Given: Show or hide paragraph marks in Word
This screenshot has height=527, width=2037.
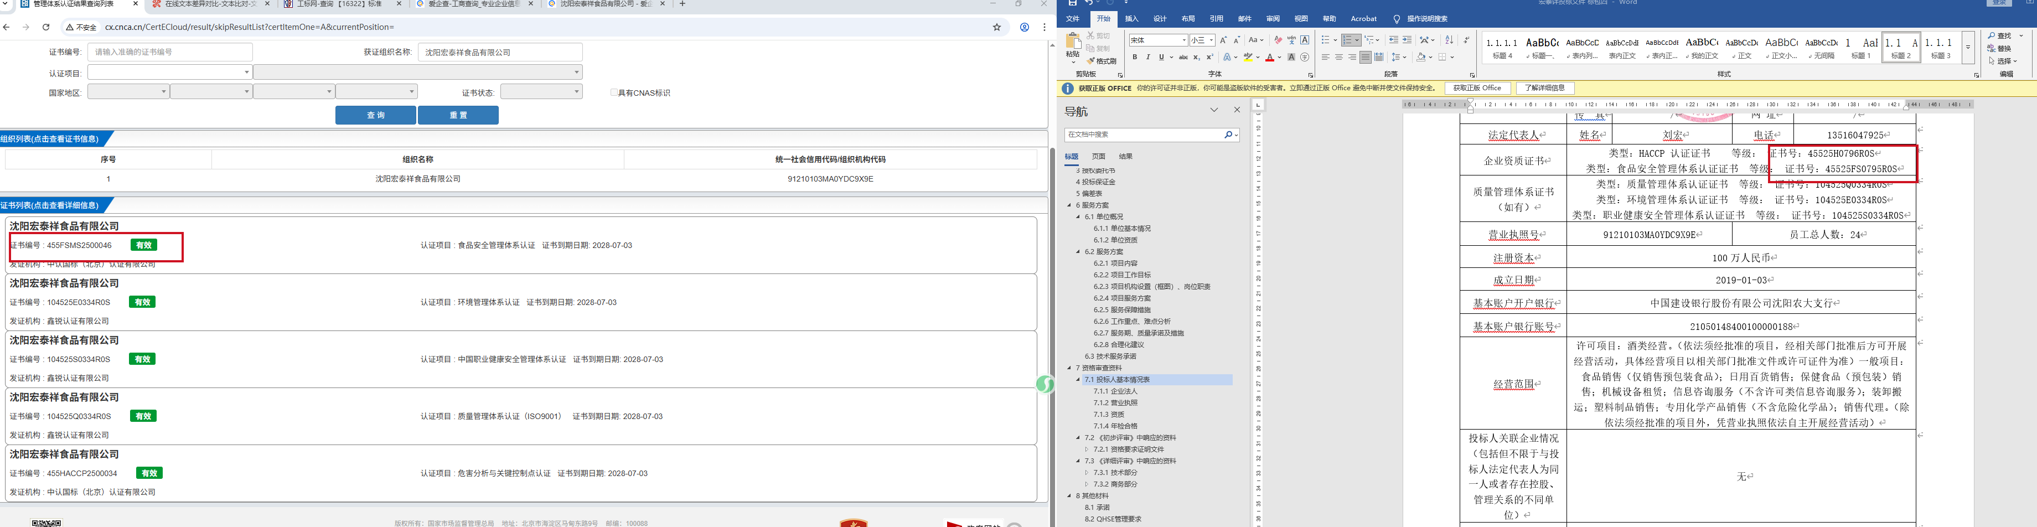Looking at the screenshot, I should (1466, 39).
